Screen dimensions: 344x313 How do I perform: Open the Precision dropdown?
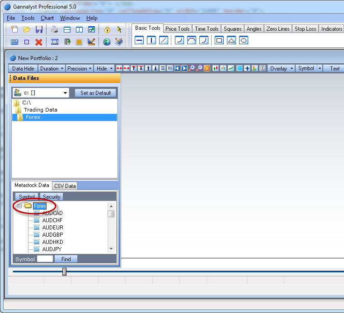pyautogui.click(x=80, y=68)
